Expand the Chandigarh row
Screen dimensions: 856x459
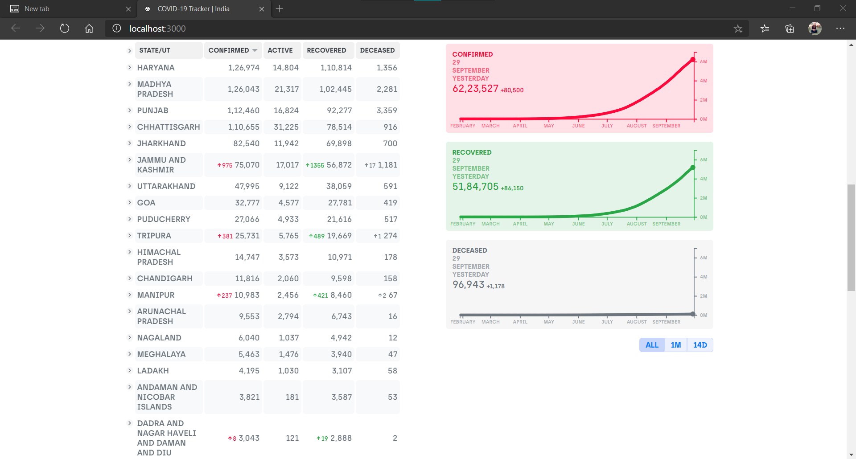point(130,279)
